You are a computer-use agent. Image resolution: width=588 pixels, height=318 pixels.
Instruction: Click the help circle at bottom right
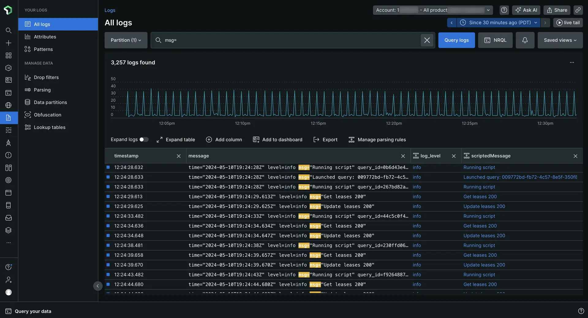(x=581, y=311)
